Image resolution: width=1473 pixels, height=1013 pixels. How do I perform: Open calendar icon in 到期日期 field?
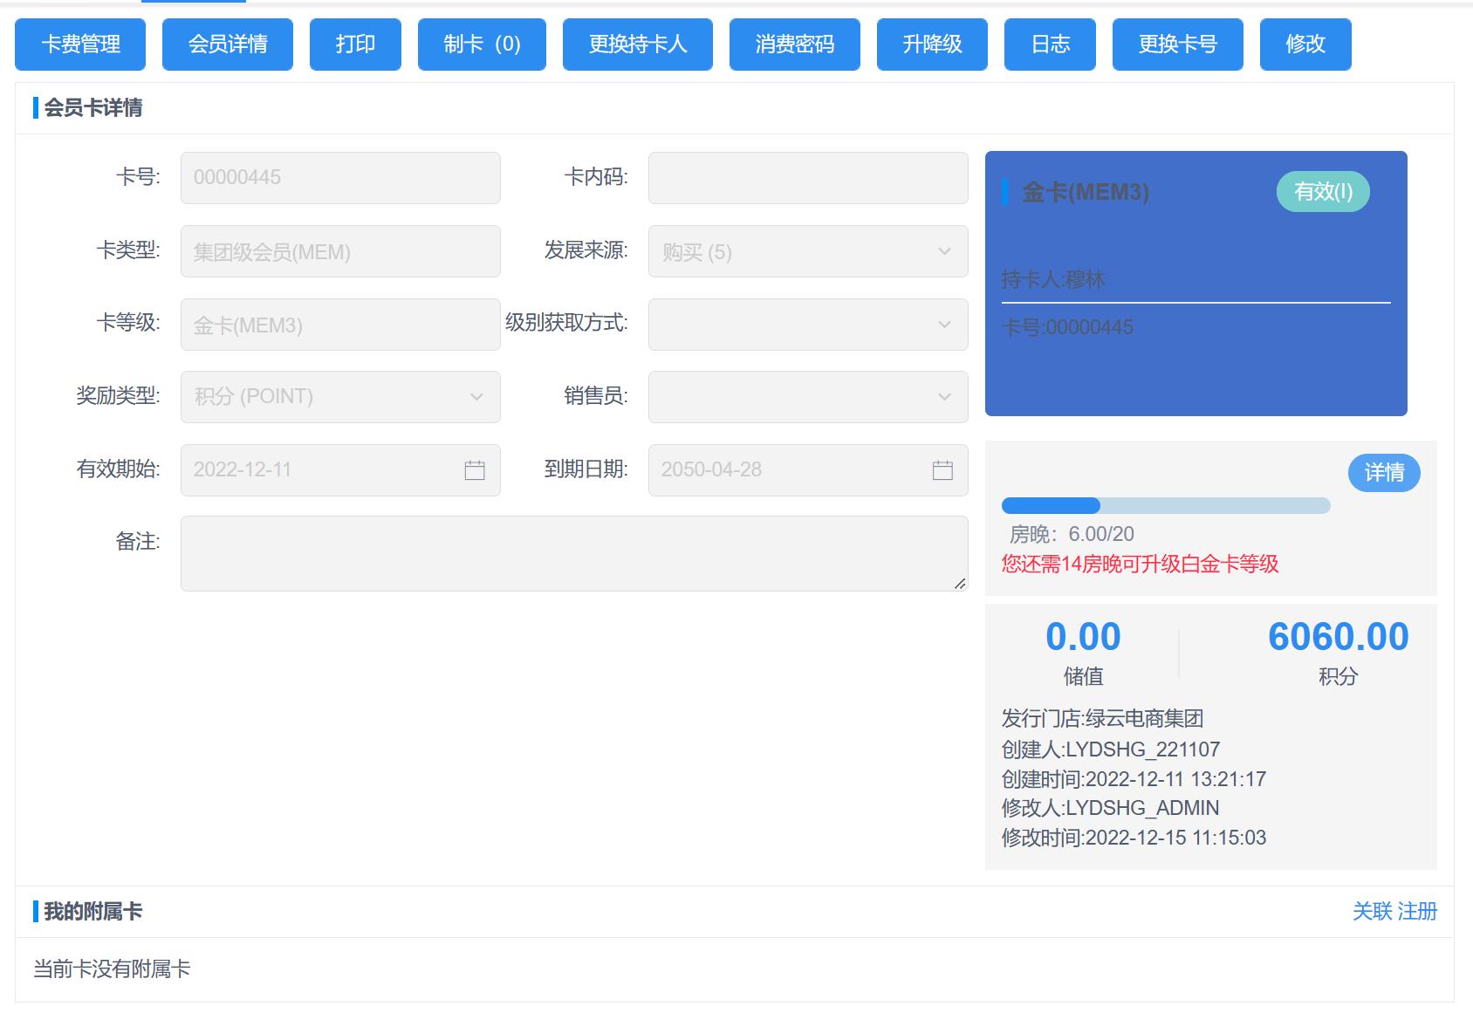pyautogui.click(x=942, y=470)
